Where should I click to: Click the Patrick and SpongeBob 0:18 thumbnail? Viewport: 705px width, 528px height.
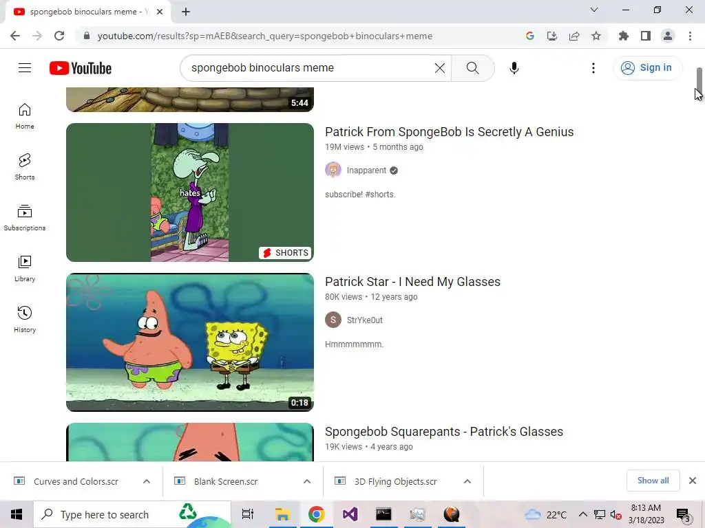190,342
